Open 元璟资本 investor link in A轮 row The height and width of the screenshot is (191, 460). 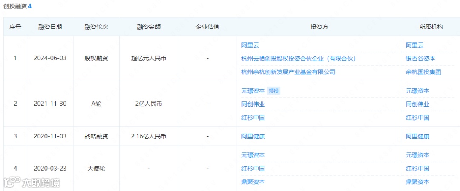tap(253, 91)
